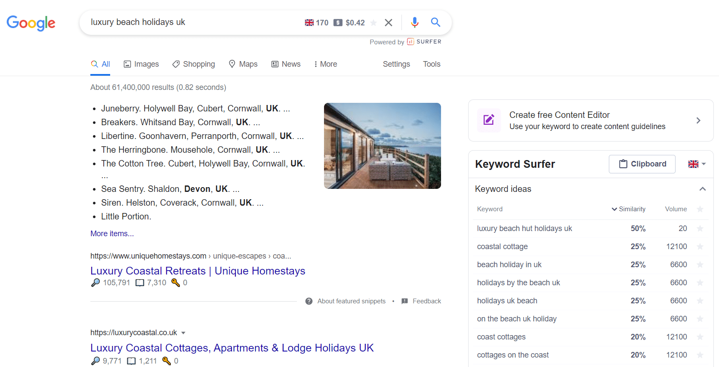
Task: Click the star icon in keyword table header
Action: point(700,209)
